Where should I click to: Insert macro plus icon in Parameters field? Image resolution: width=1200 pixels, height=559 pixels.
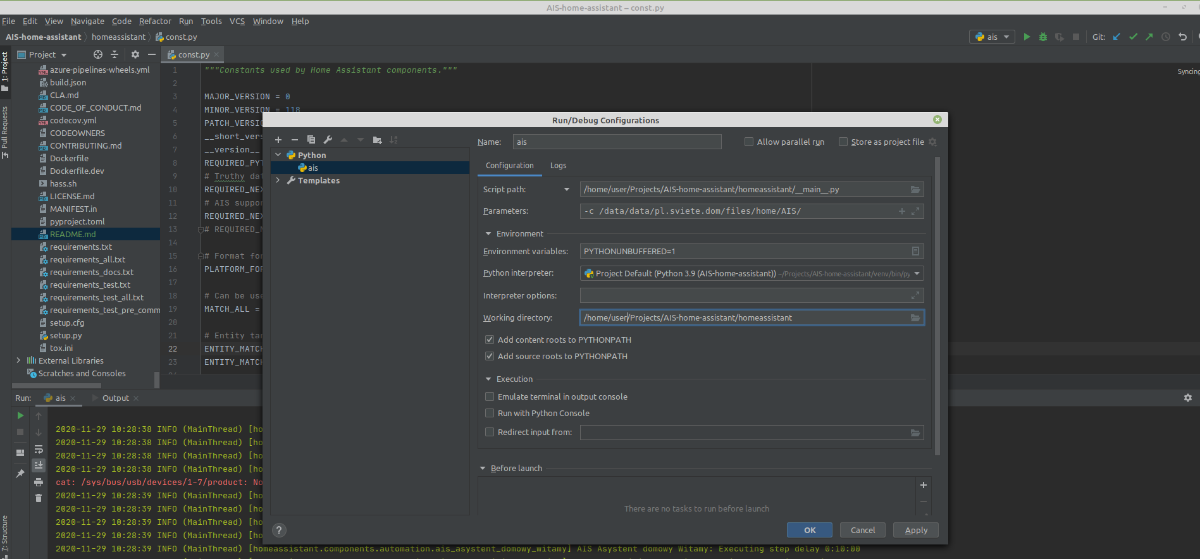(x=902, y=211)
